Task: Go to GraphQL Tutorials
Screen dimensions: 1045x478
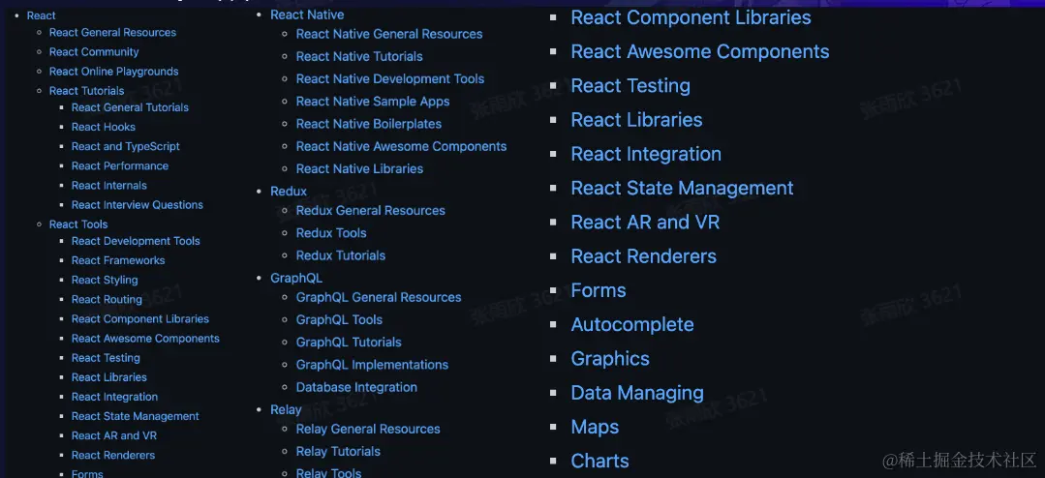Action: pyautogui.click(x=349, y=343)
